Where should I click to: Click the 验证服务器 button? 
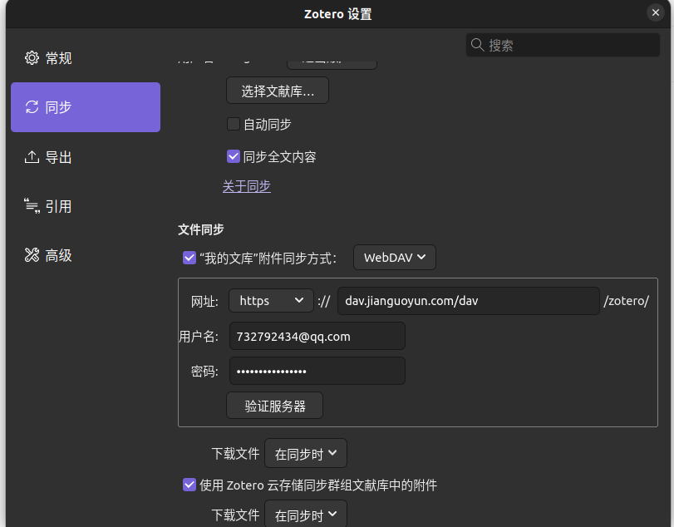point(274,406)
